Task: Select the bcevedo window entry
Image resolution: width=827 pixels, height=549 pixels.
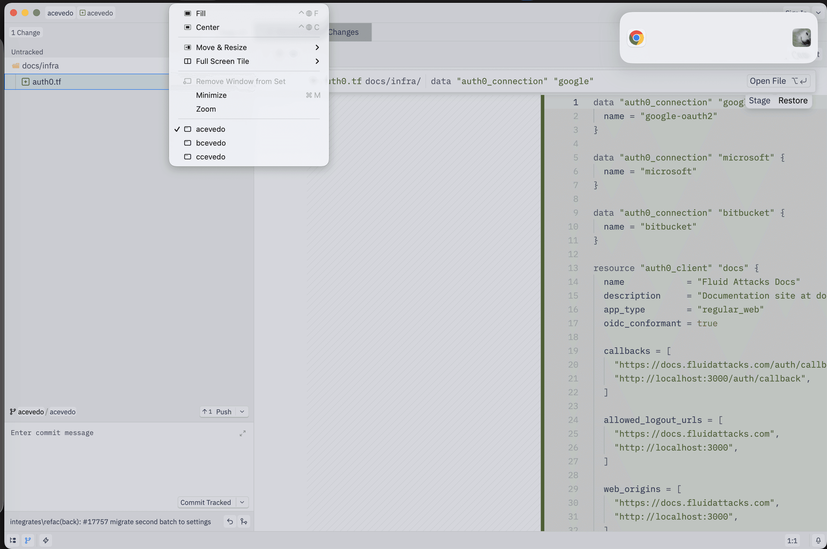Action: (x=210, y=143)
